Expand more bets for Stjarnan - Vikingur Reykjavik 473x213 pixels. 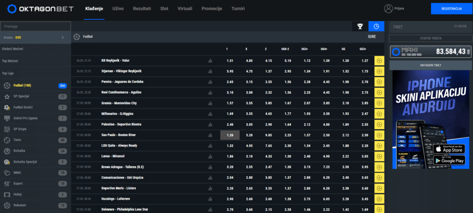point(379,71)
